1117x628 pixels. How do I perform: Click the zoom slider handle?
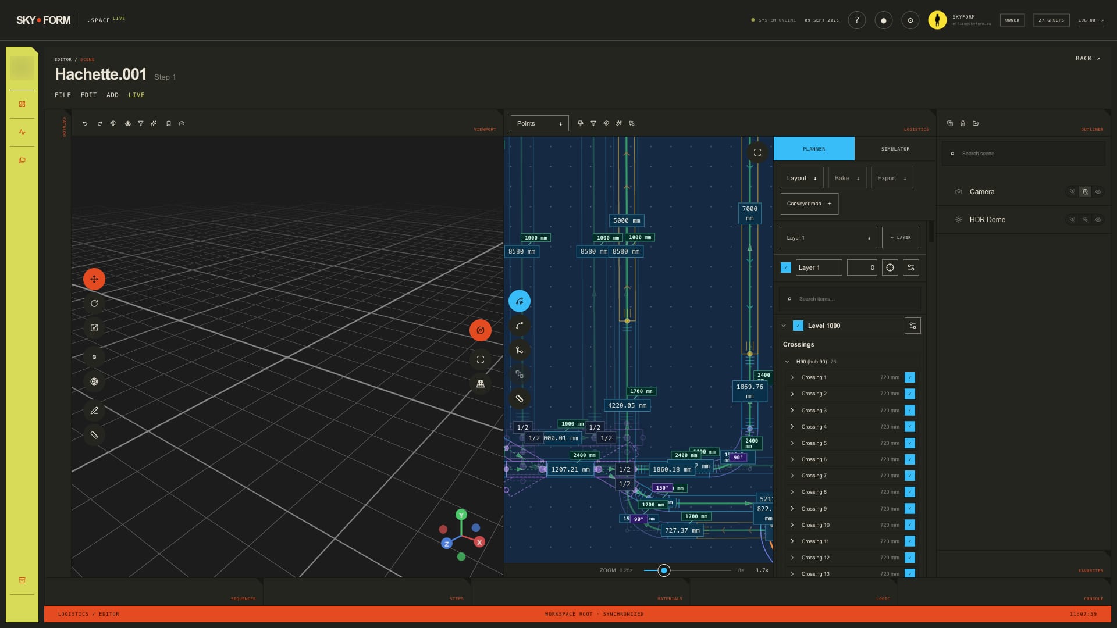[x=664, y=570]
